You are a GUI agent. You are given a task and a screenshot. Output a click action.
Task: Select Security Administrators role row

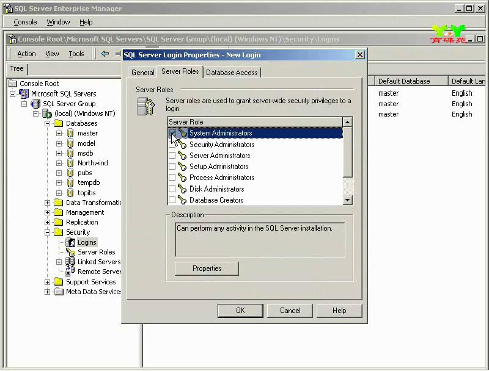(x=255, y=145)
